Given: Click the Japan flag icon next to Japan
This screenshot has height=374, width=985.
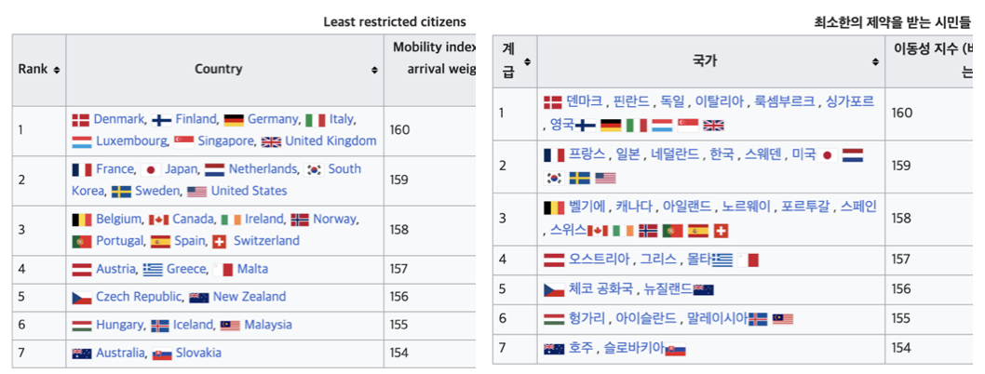Looking at the screenshot, I should pos(152,169).
